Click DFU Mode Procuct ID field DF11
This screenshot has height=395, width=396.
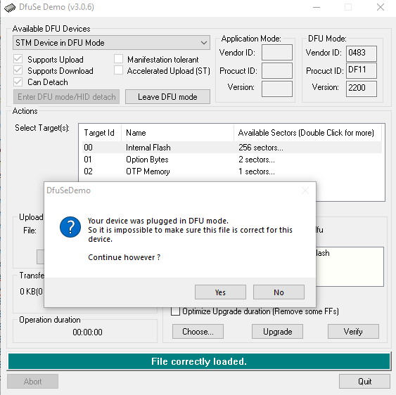pos(362,71)
